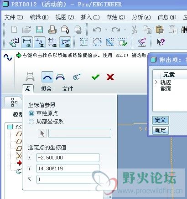Edit the Y coordinate value 14.306119
The height and width of the screenshot is (199, 187).
tap(68, 168)
